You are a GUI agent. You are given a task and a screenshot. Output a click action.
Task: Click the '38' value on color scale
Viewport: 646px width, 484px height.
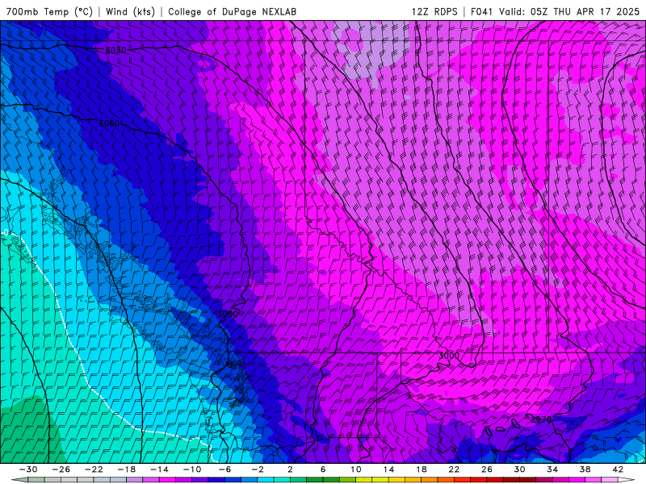pyautogui.click(x=585, y=469)
